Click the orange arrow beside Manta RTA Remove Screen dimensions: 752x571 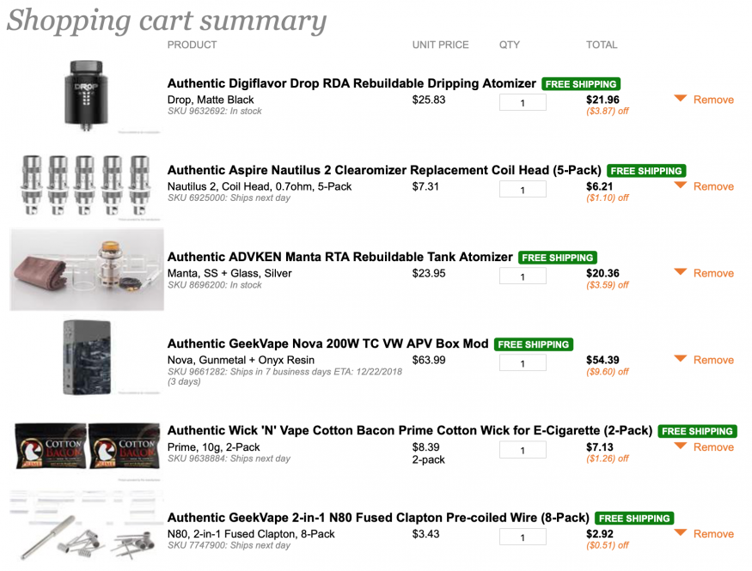coord(680,272)
